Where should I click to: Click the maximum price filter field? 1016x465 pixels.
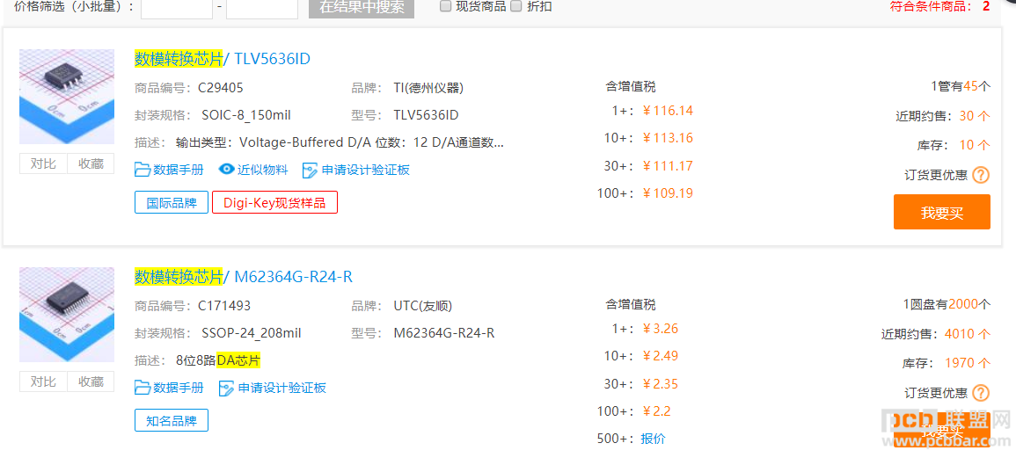(x=262, y=8)
